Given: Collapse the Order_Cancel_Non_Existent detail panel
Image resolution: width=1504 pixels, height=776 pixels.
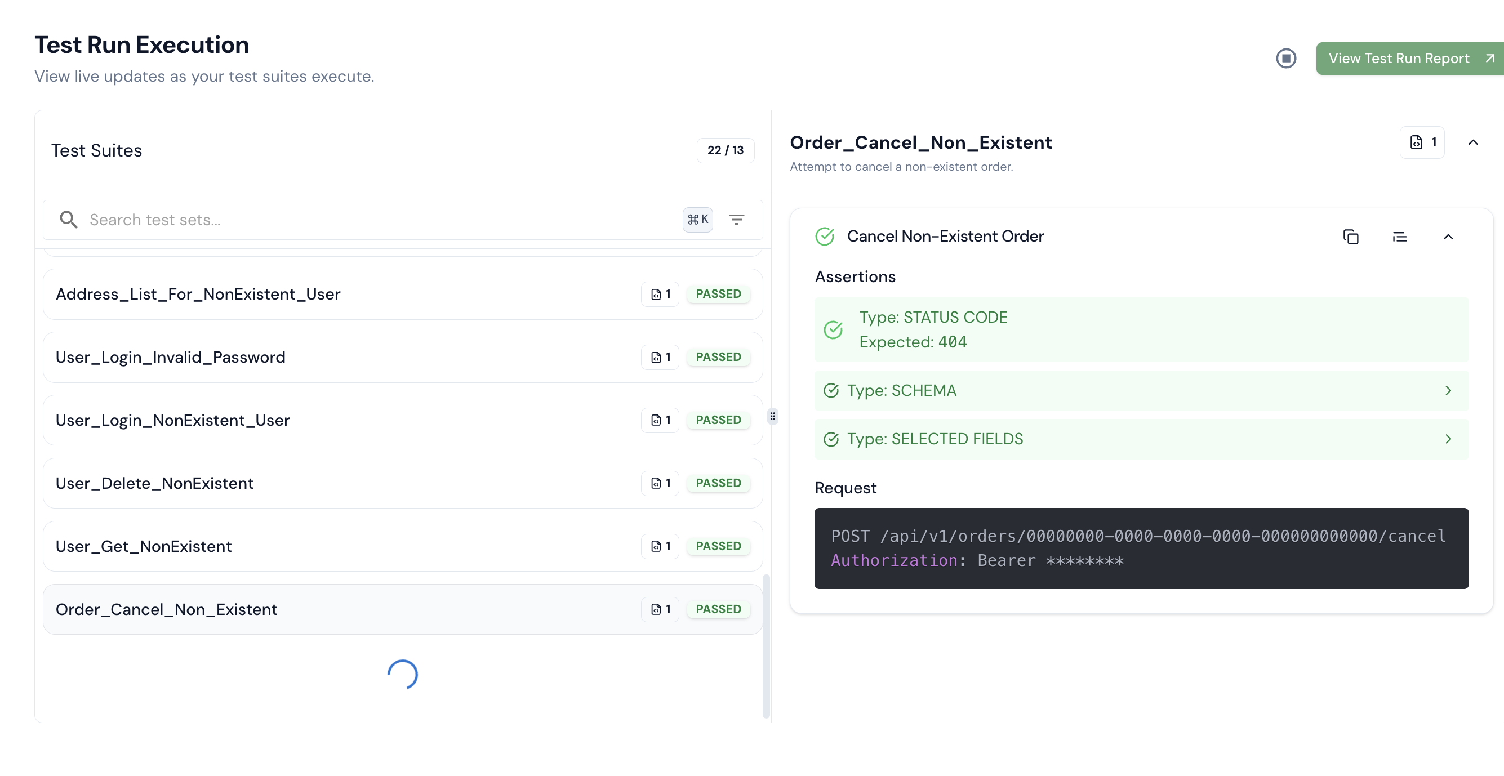Looking at the screenshot, I should click(x=1474, y=142).
